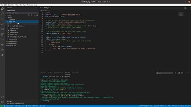Create a new terminal with plus icon

point(175,73)
